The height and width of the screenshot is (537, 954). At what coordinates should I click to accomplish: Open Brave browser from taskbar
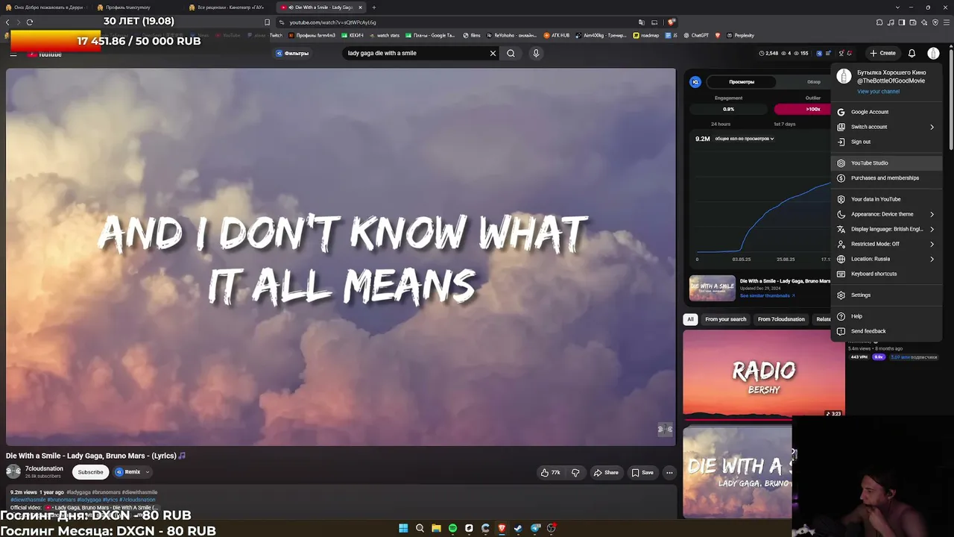(x=502, y=528)
